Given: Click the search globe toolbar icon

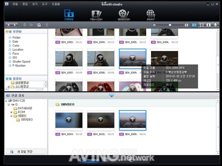Looking at the screenshot, I should (31, 25).
